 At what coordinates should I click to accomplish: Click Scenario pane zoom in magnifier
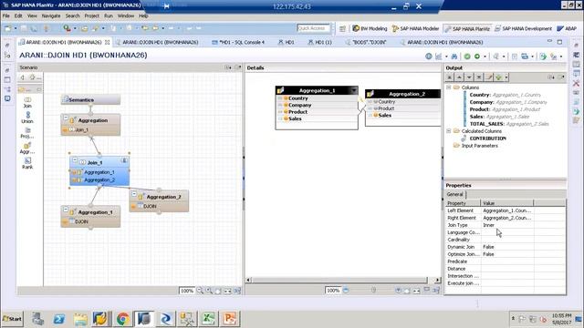[209, 291]
